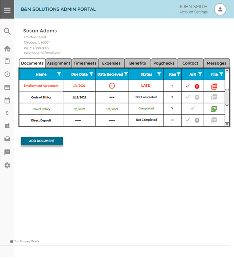Go to home via the sidebar house icon
The width and height of the screenshot is (234, 259).
tap(7, 49)
